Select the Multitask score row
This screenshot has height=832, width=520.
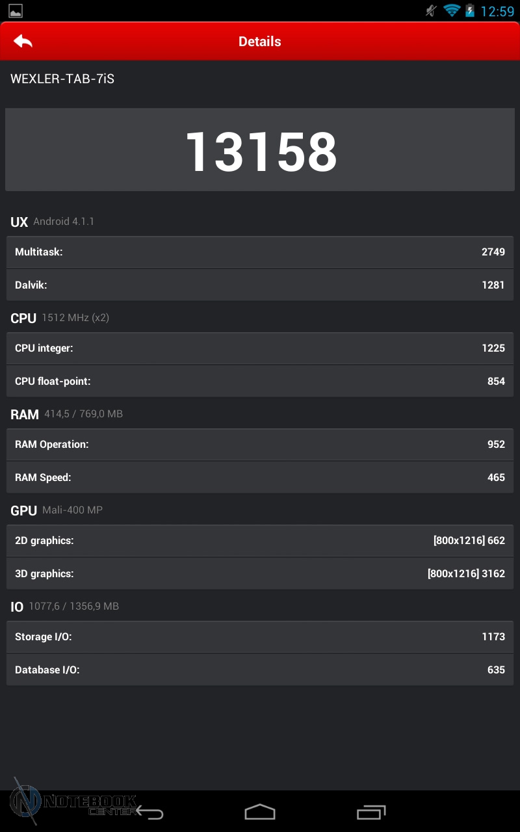click(260, 252)
